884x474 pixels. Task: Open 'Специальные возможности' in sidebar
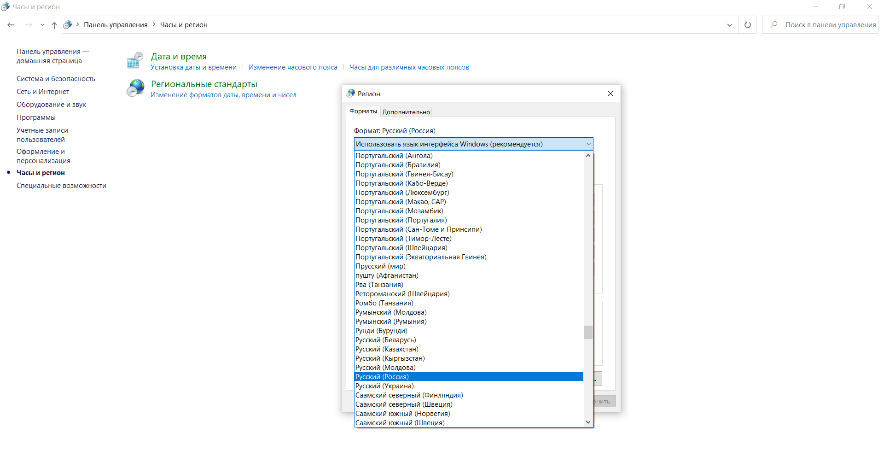61,186
